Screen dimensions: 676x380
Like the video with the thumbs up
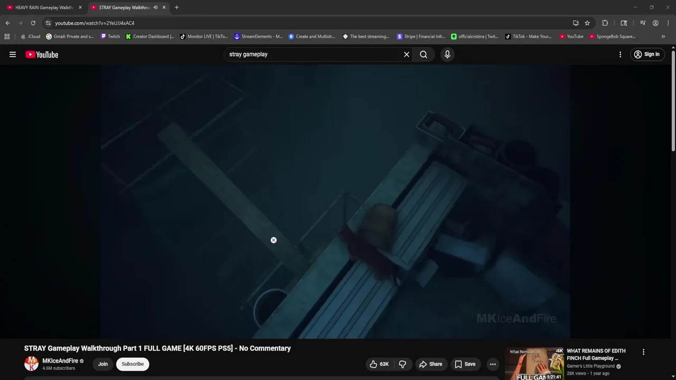click(379, 364)
